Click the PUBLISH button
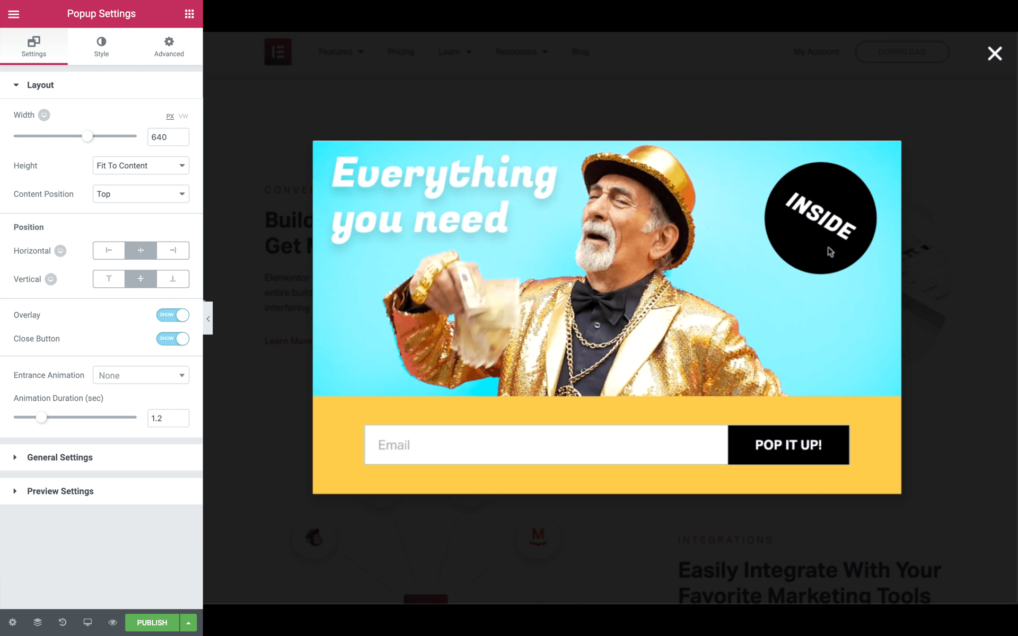1018x636 pixels. pos(152,622)
